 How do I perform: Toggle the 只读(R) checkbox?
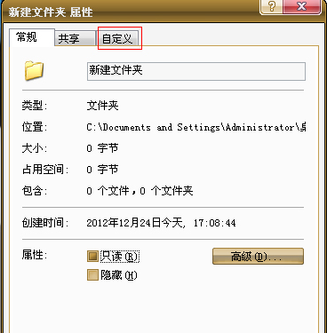[92, 257]
